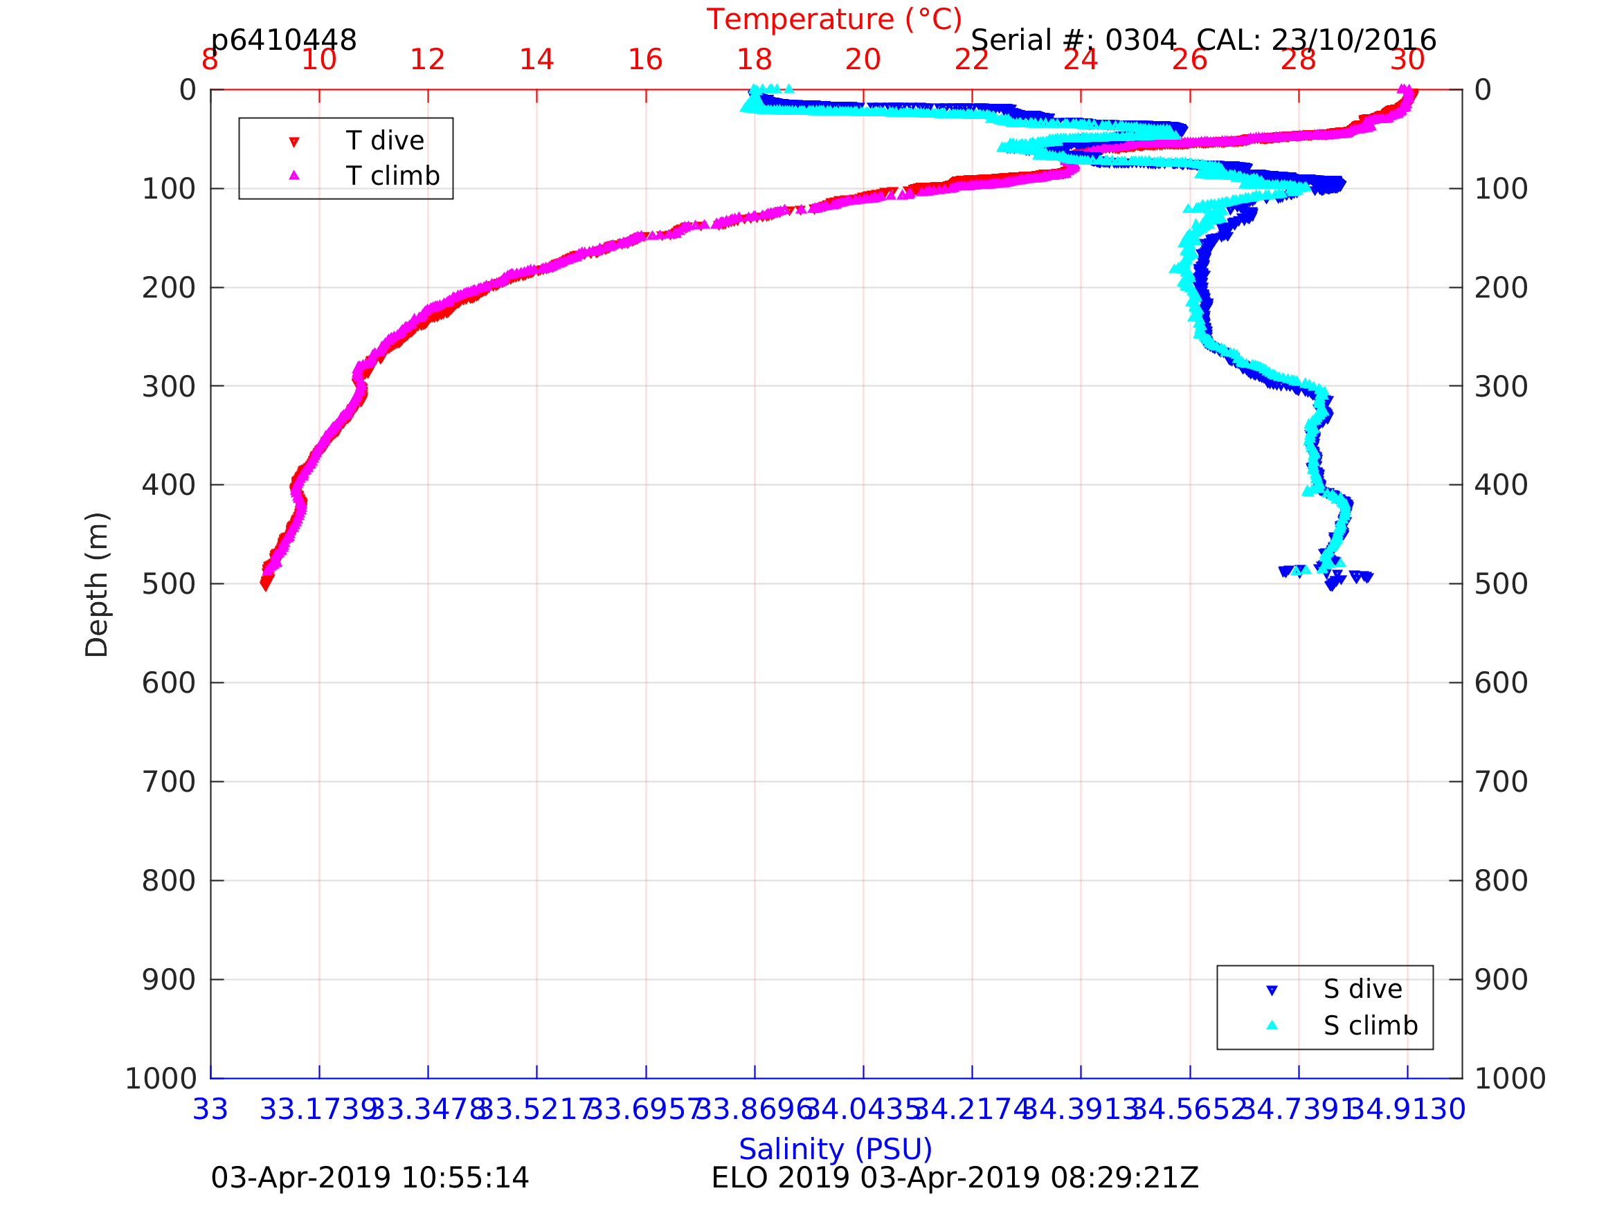The width and height of the screenshot is (1615, 1211).
Task: Click the salinity tick label '33.1739'
Action: (319, 1110)
